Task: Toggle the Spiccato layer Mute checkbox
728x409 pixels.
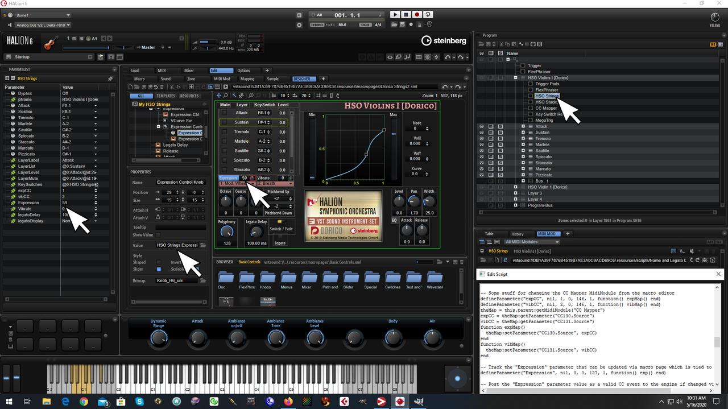Action: (224, 160)
